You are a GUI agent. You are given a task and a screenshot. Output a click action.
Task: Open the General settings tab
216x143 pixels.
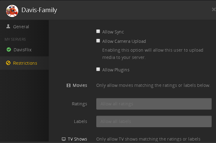pyautogui.click(x=21, y=27)
